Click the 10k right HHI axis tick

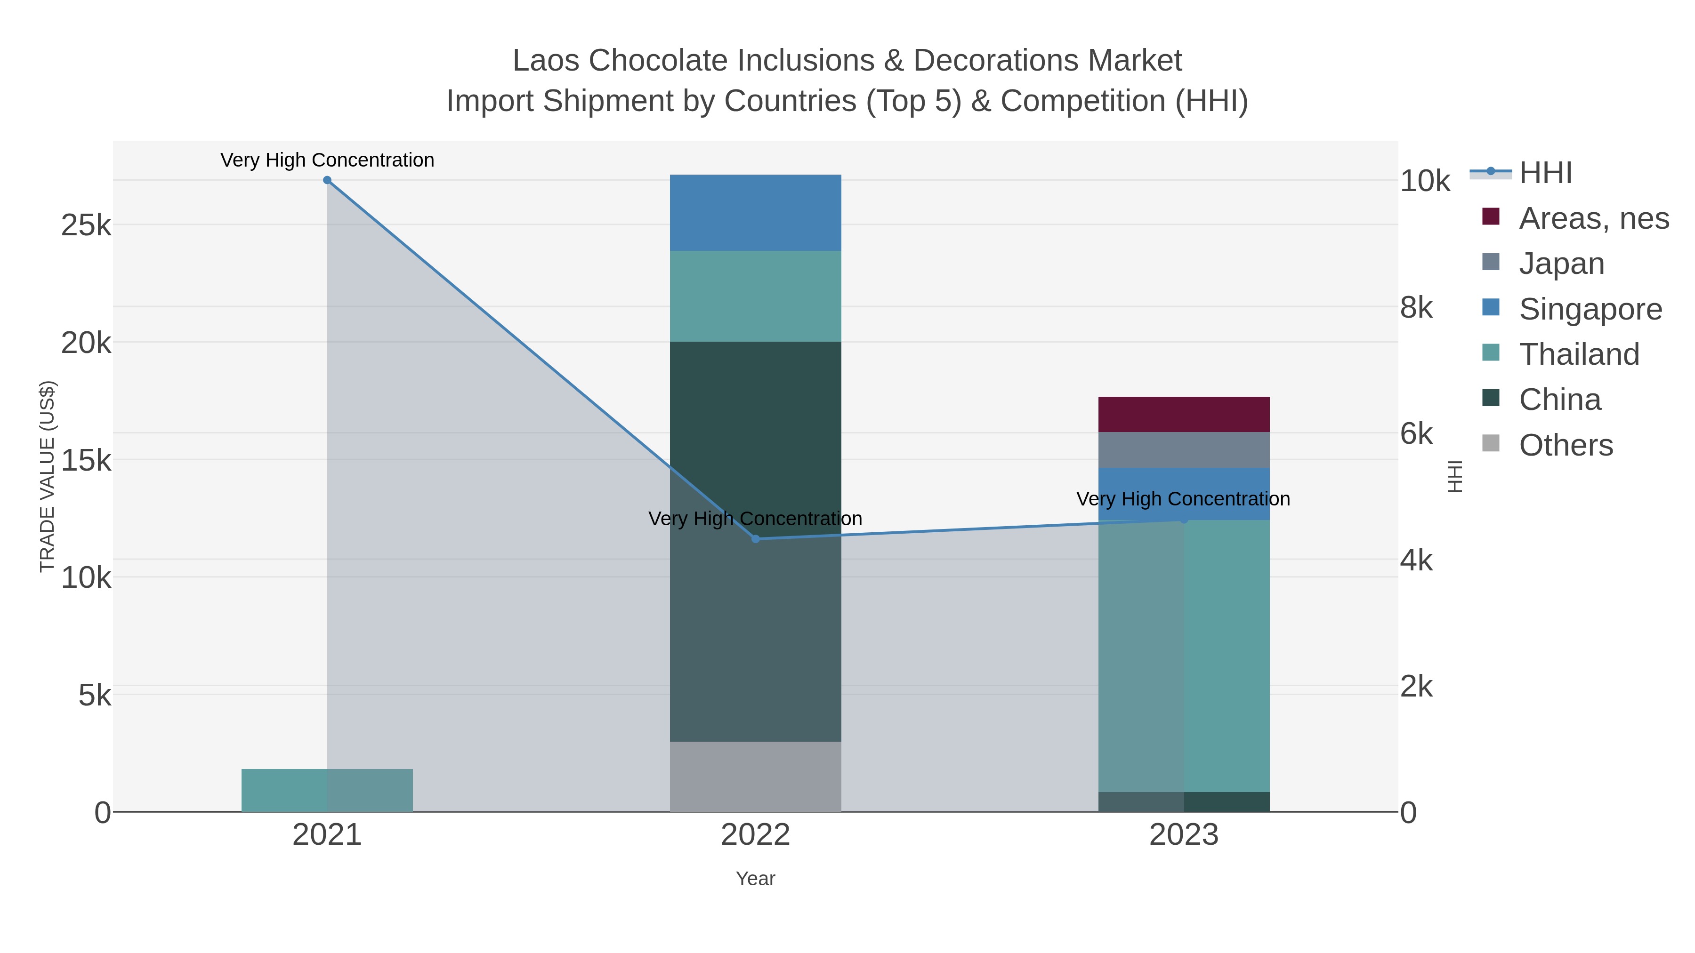(1425, 181)
